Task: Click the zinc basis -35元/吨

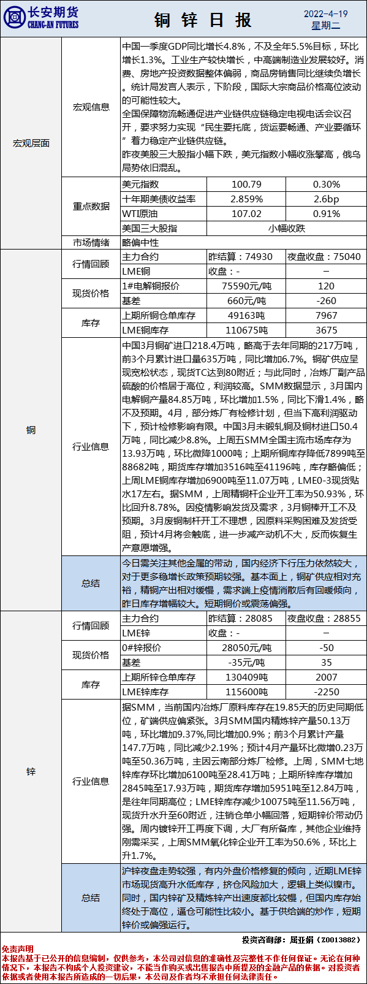Action: (247, 662)
